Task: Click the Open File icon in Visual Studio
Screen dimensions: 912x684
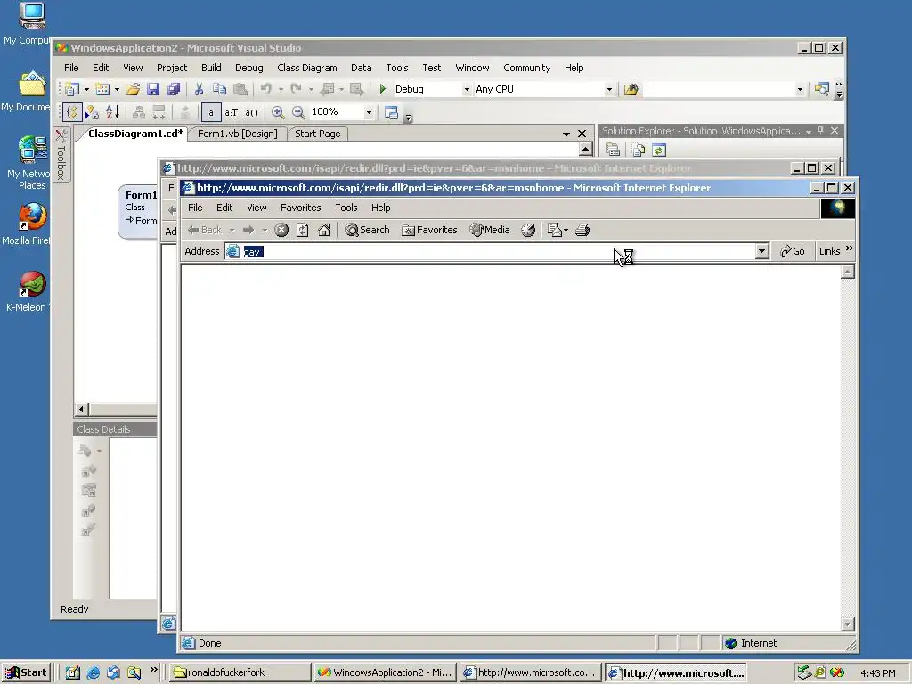Action: (133, 89)
